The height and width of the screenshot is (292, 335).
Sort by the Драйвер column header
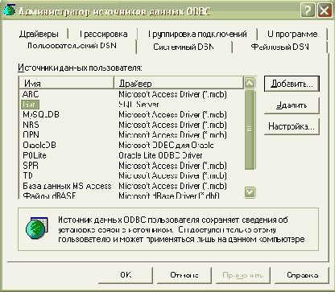pyautogui.click(x=179, y=83)
